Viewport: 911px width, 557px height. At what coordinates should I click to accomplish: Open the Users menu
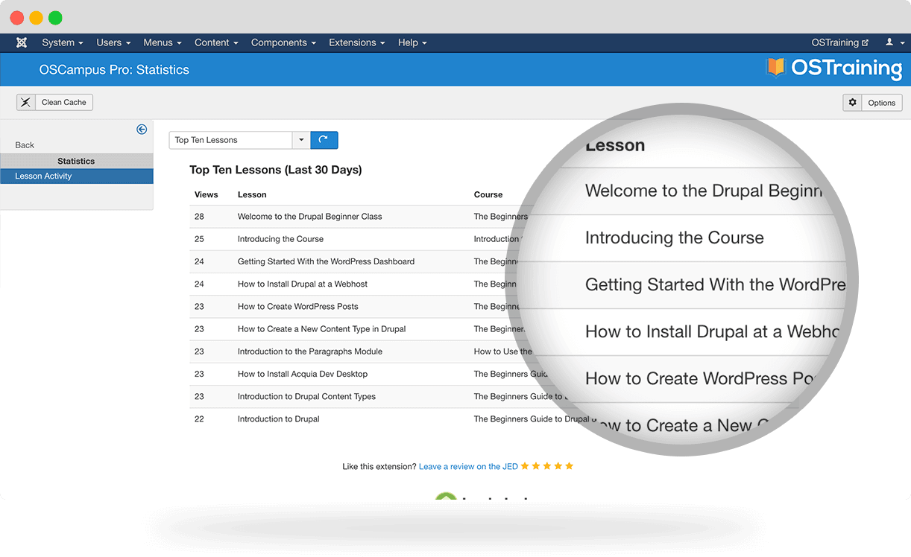click(x=113, y=42)
